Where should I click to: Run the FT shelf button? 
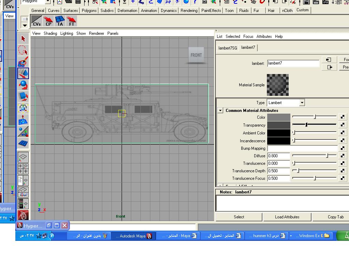click(72, 21)
